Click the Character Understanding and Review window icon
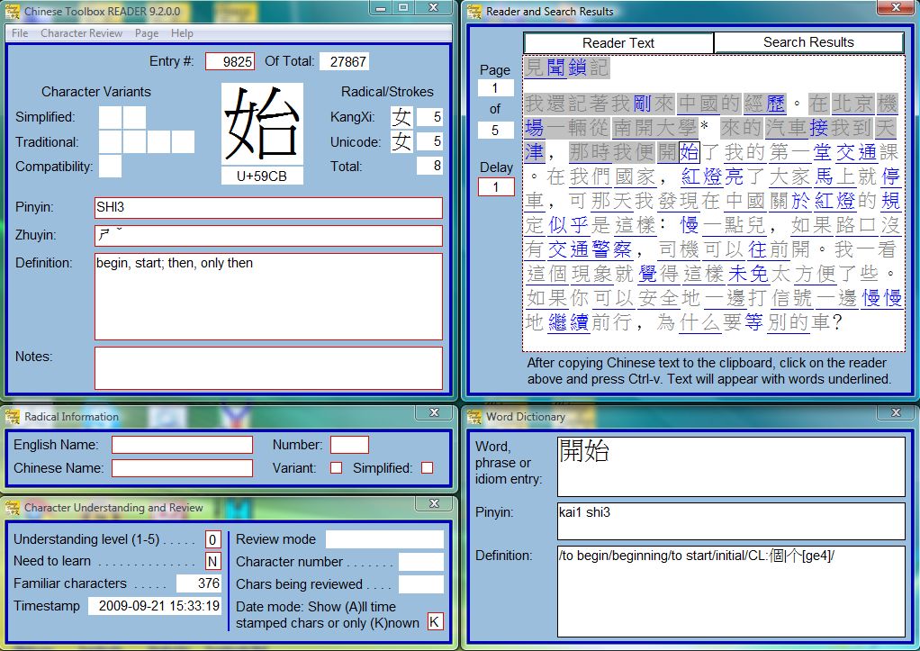Screen dimensions: 920x651 [x=13, y=507]
